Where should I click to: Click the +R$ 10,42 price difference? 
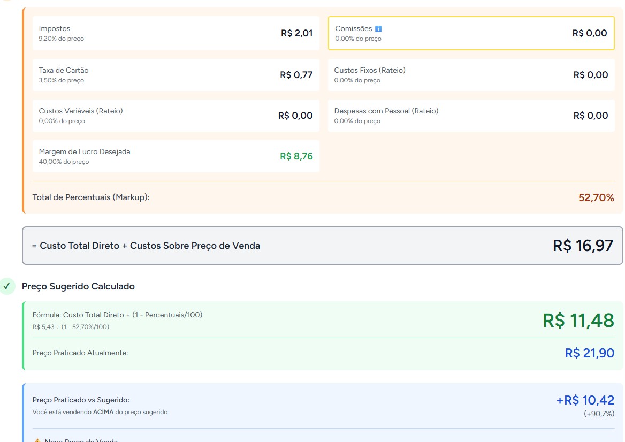(585, 400)
